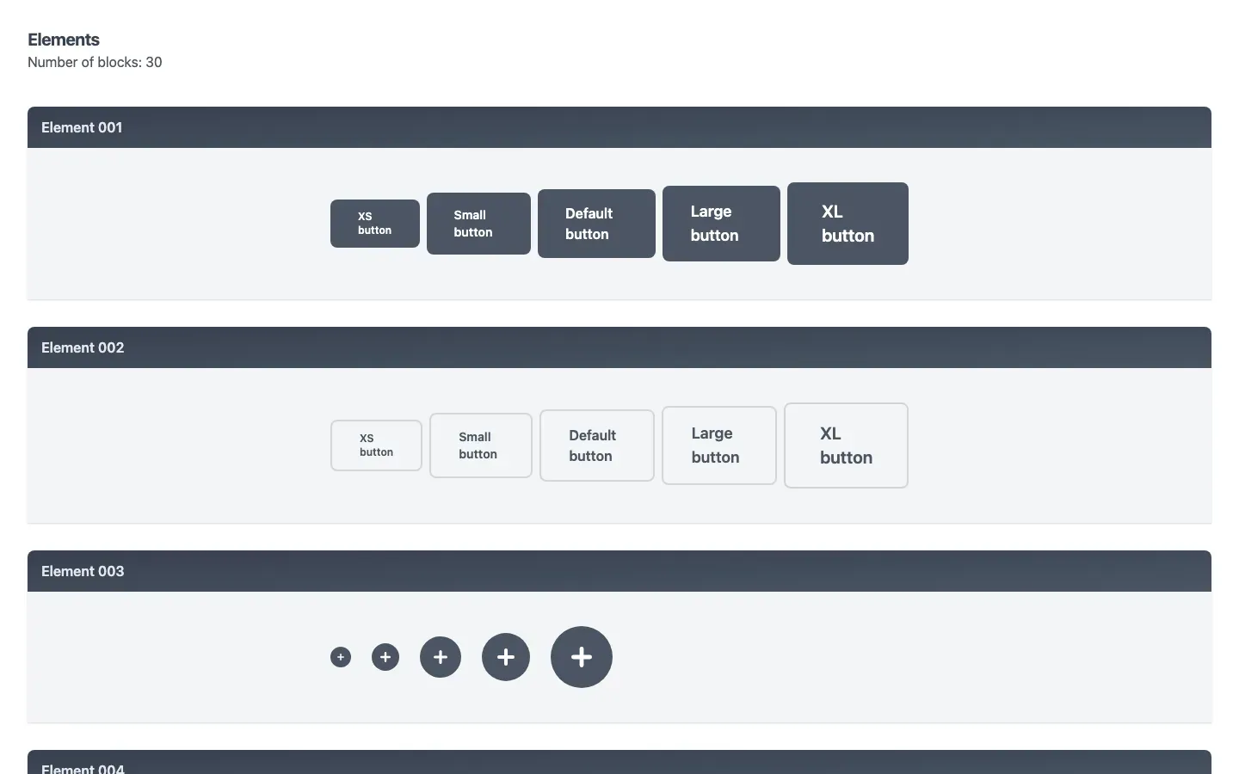This screenshot has height=774, width=1239.
Task: Click the dark filled XS button
Action: [x=375, y=224]
